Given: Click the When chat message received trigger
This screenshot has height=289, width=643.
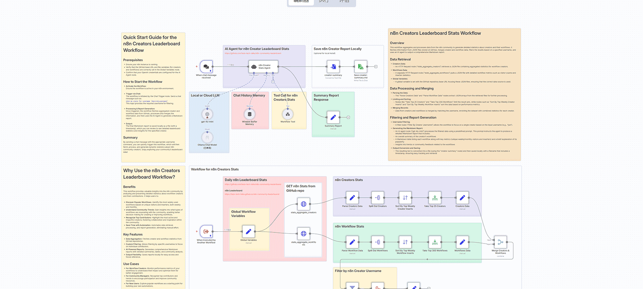Looking at the screenshot, I should [x=206, y=67].
